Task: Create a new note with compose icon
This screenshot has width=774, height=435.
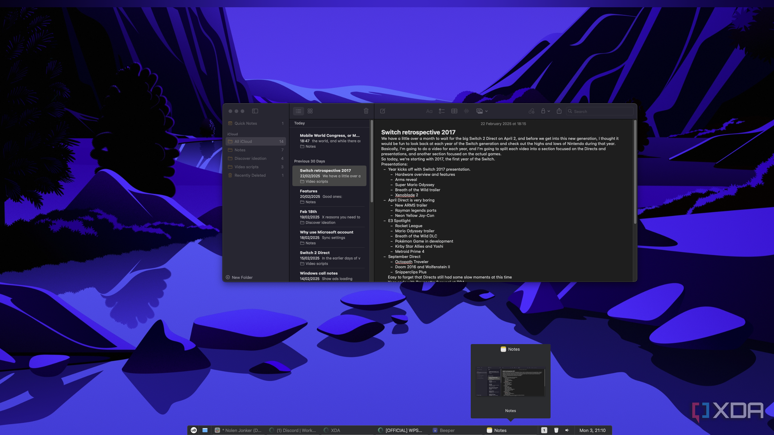Action: point(382,111)
